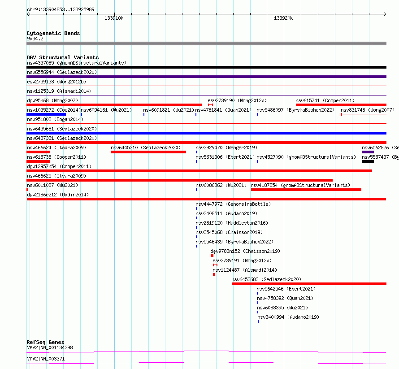Click the ruler's left arrow end

pos(28,14)
